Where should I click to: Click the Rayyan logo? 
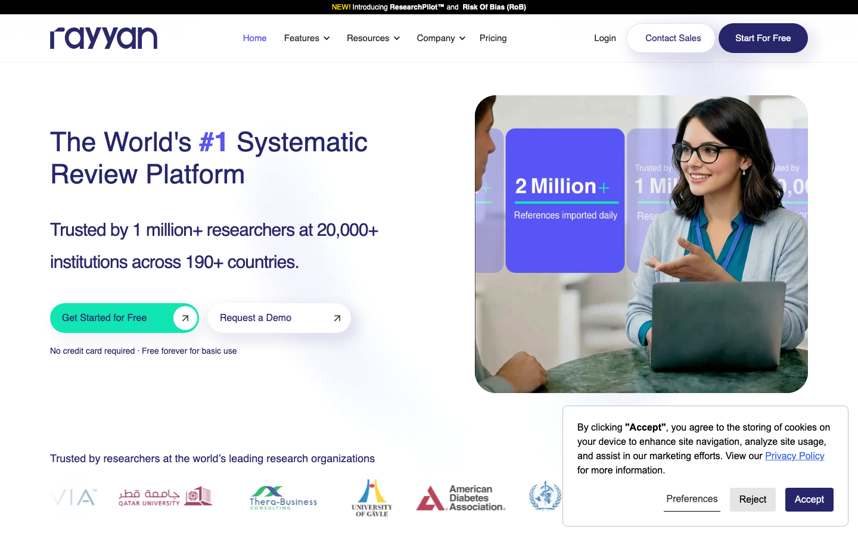click(x=104, y=38)
